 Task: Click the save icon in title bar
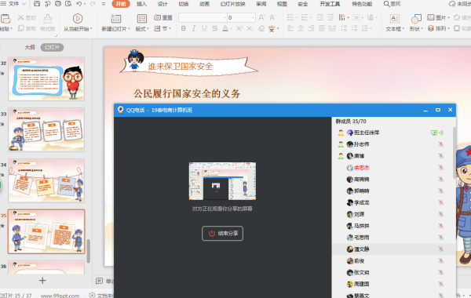37,4
